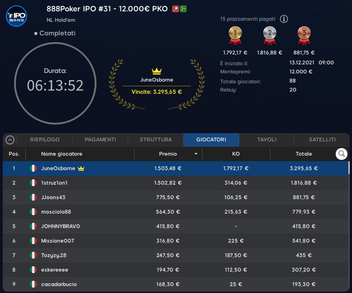Select player name mosciolo88

[56, 211]
